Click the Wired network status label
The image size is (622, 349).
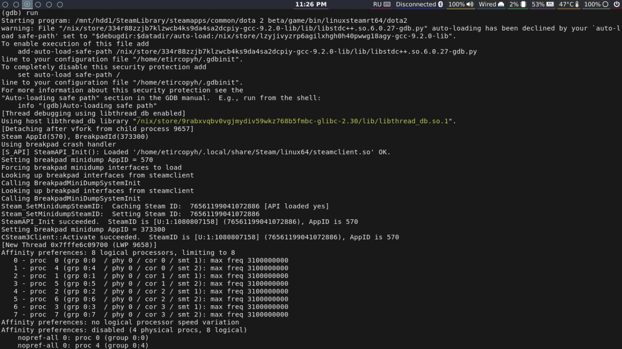(487, 4)
